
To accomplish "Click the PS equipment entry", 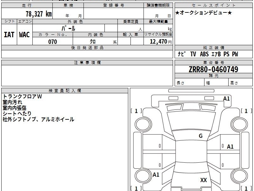I will pos(226,54).
